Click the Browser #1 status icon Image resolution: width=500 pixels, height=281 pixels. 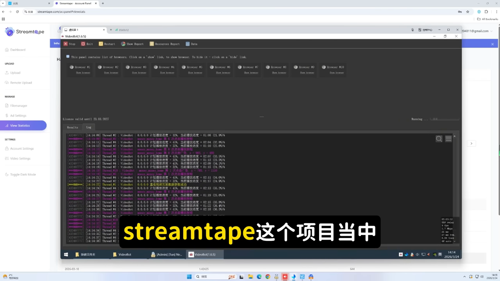point(71,67)
